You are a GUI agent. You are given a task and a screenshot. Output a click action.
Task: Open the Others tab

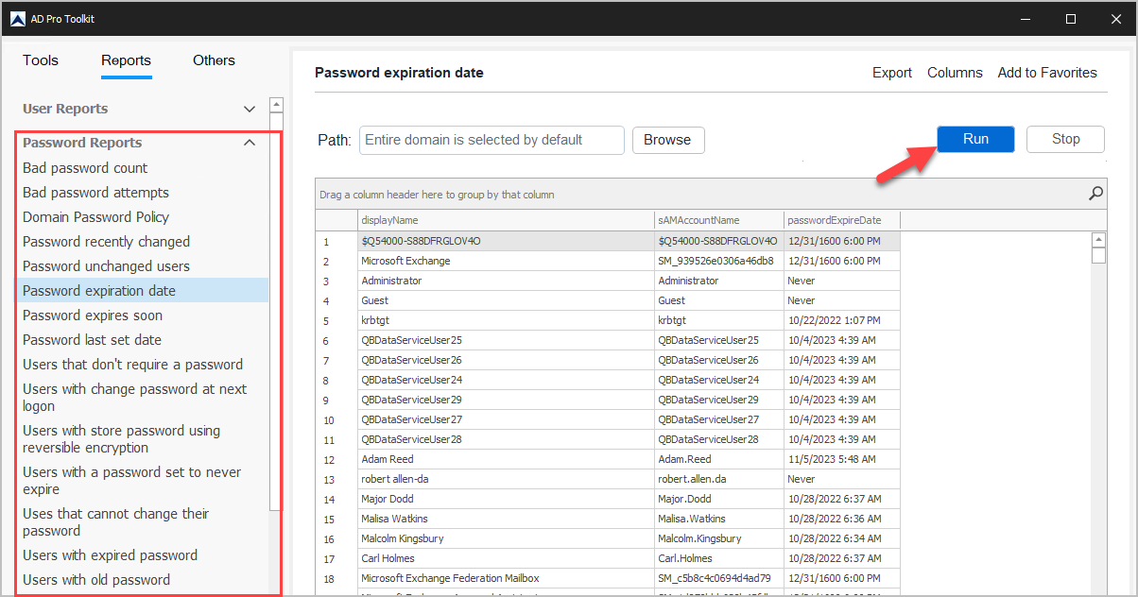coord(213,60)
